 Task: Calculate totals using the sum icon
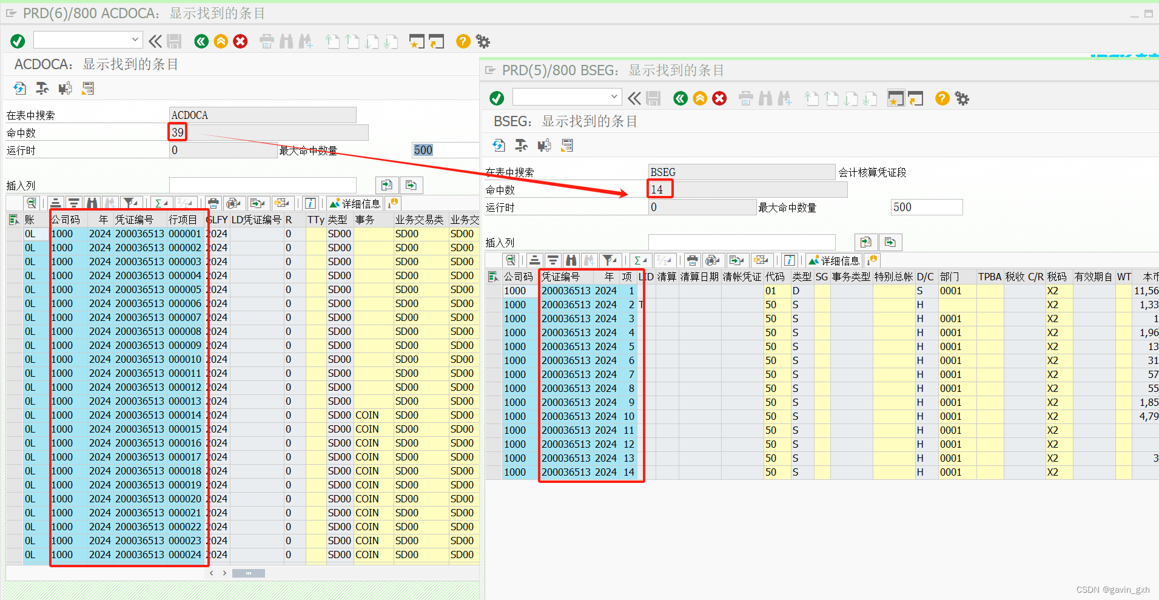coord(638,260)
